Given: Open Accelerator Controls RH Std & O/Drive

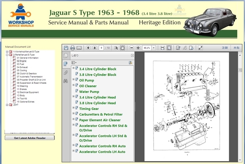Looking at the screenshot, I should click(103, 128).
